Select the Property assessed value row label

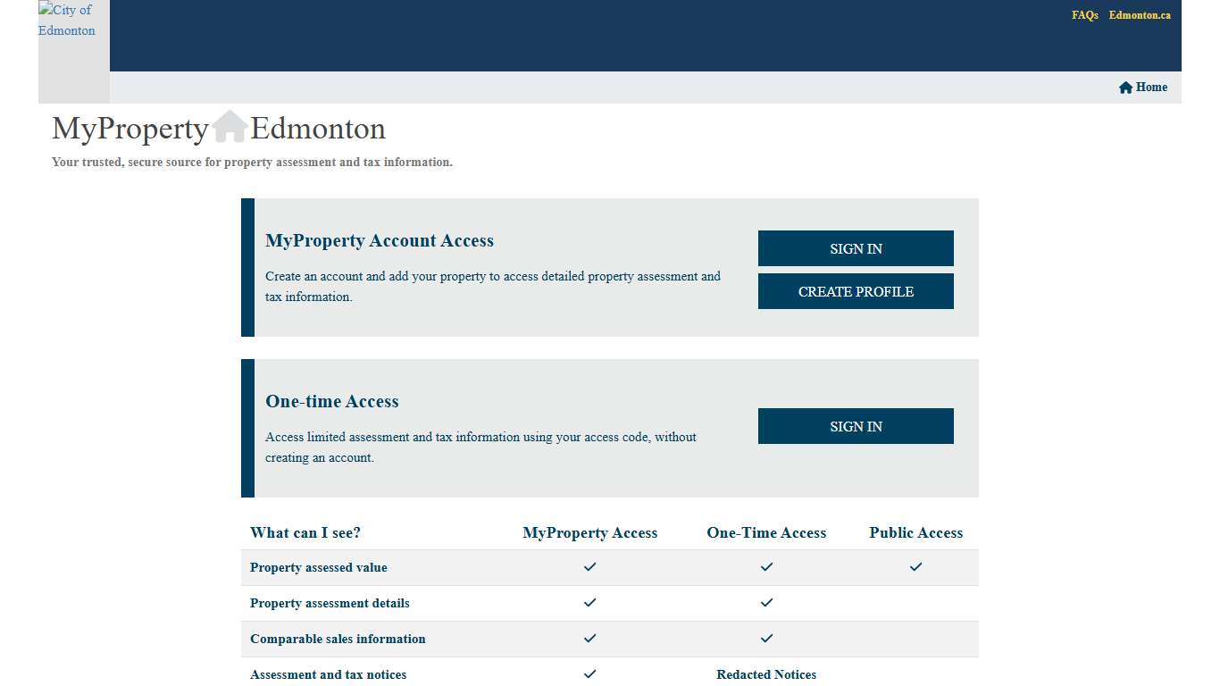(318, 567)
